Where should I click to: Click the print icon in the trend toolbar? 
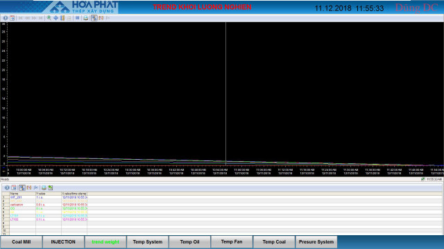[x=85, y=18]
